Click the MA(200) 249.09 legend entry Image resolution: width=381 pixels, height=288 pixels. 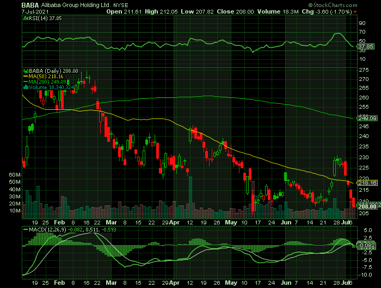coord(47,82)
